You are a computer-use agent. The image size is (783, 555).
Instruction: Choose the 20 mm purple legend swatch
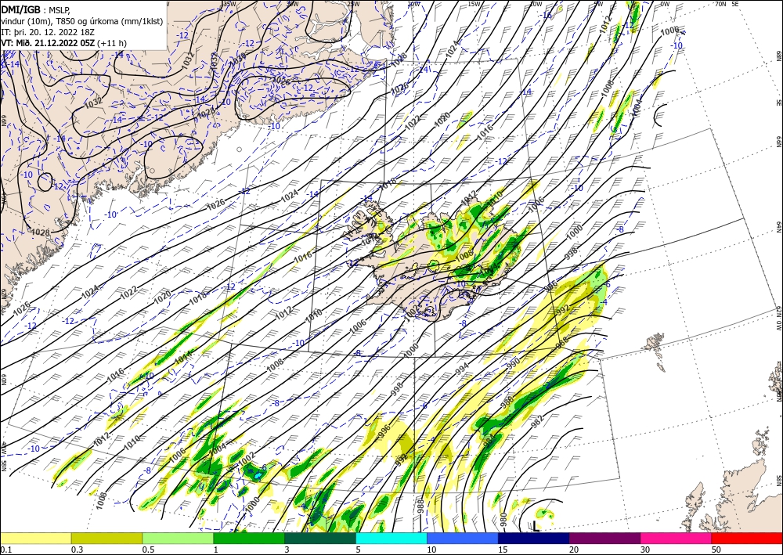pyautogui.click(x=604, y=538)
